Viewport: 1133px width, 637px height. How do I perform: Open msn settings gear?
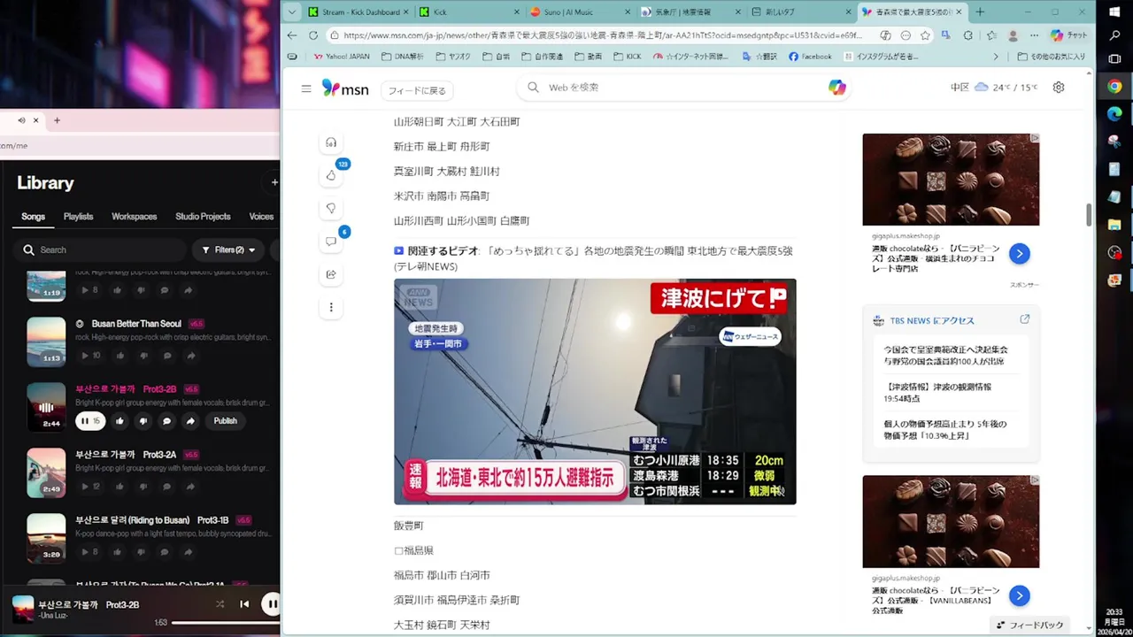1059,87
